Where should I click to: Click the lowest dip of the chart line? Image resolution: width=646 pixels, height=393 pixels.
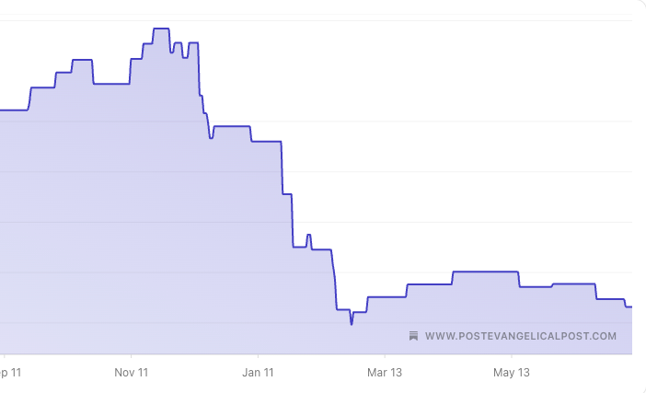pyautogui.click(x=352, y=324)
